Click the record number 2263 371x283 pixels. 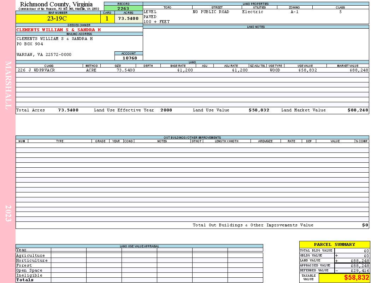(x=123, y=8)
